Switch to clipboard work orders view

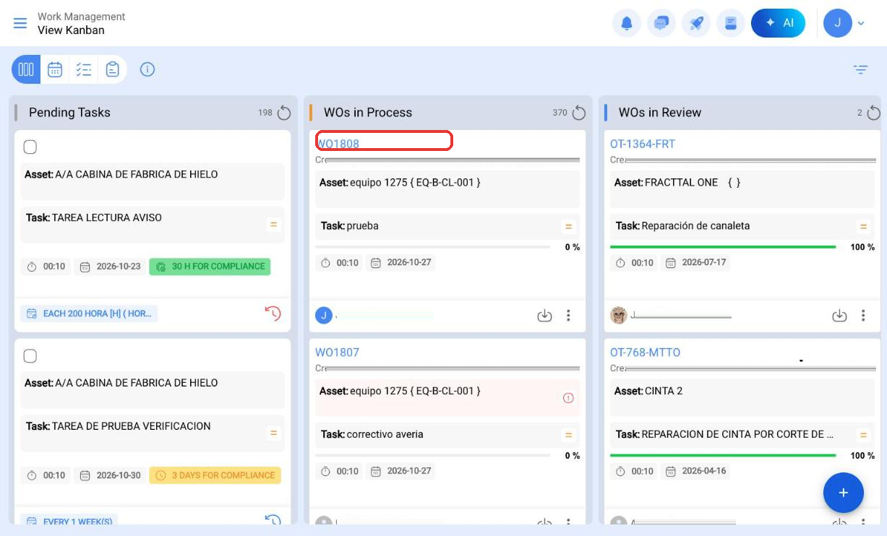point(112,69)
